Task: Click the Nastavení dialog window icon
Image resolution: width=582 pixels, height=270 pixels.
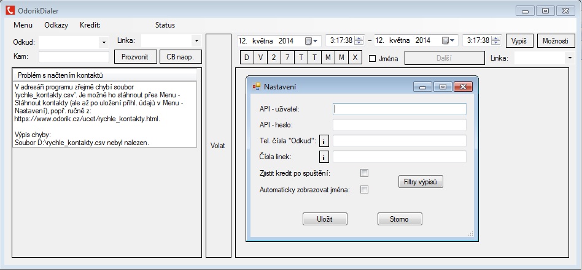Action: click(257, 87)
